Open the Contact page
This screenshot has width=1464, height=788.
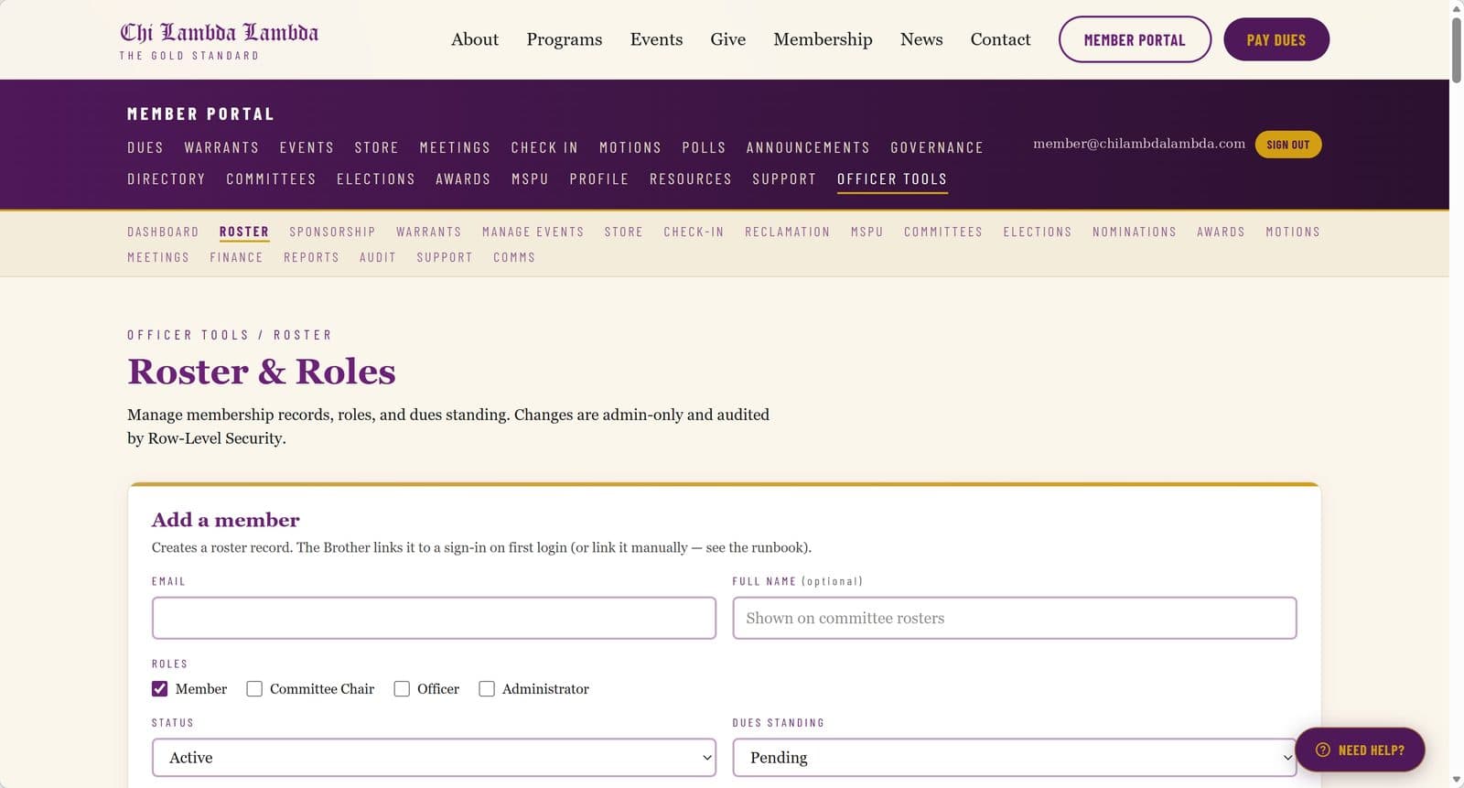click(x=1000, y=39)
